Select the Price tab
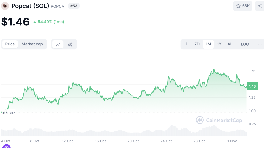Viewport: 264px width, 148px height. coord(10,44)
